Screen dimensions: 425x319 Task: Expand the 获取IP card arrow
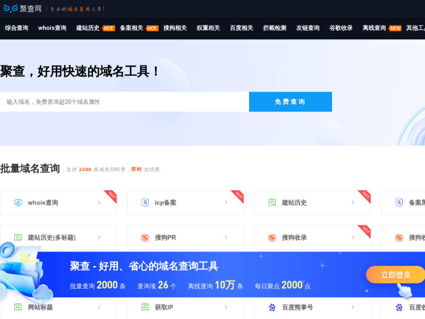click(226, 307)
